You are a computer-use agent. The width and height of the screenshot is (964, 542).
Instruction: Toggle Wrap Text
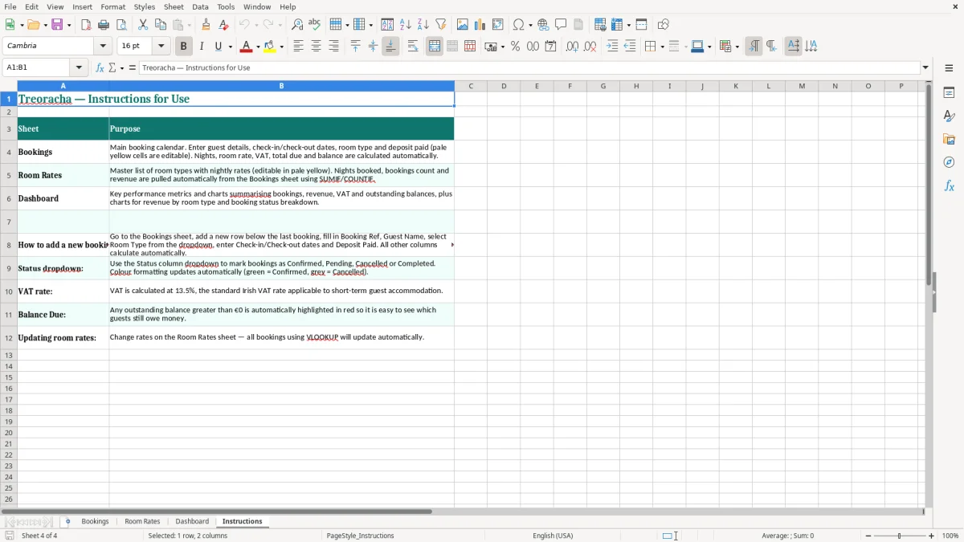point(413,47)
